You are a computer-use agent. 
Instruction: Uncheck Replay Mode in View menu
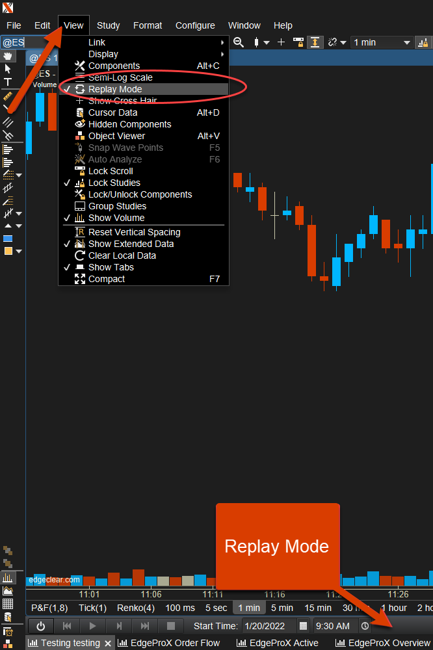115,89
